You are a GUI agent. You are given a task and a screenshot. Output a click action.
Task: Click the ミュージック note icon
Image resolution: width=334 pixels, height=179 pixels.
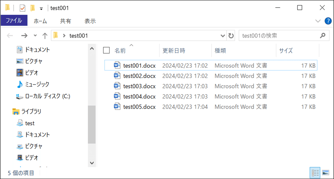[x=20, y=84]
